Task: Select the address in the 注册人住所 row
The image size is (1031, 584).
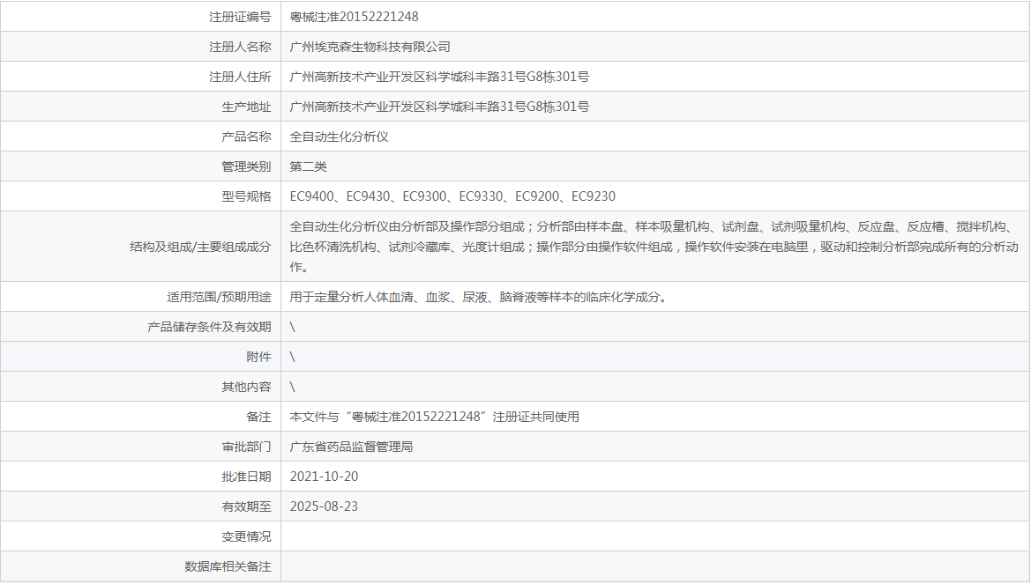Action: pos(439,77)
